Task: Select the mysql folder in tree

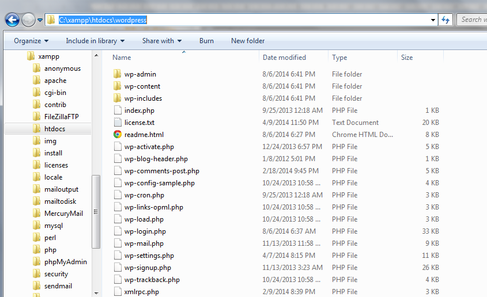Action: tap(54, 226)
